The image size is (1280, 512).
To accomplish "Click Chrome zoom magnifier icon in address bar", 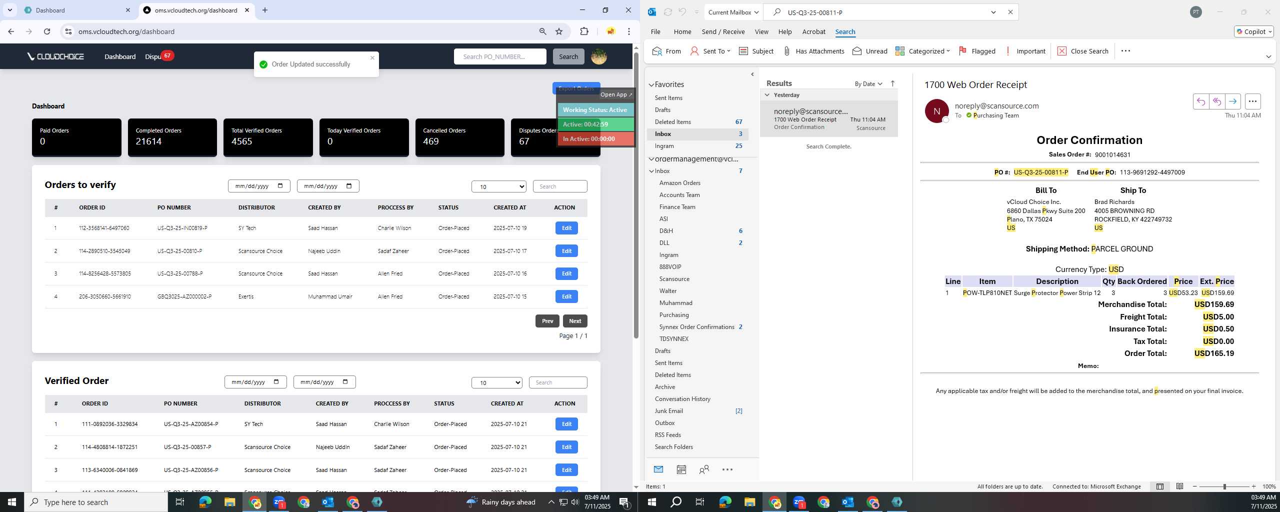I will pos(542,31).
